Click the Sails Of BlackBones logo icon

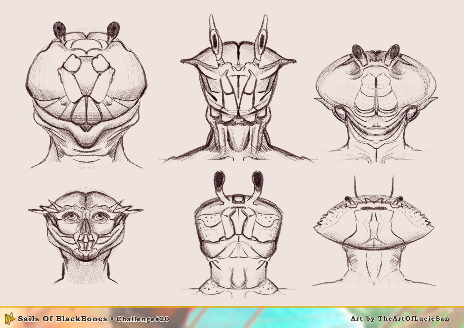click(10, 318)
